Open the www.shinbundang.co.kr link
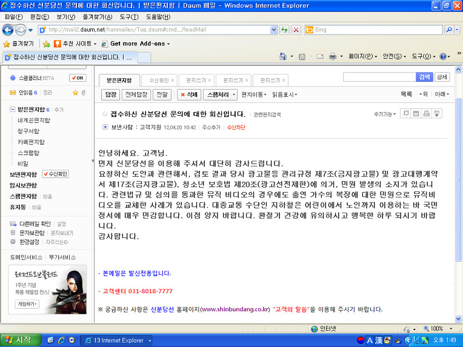This screenshot has height=347, width=463. 235,309
